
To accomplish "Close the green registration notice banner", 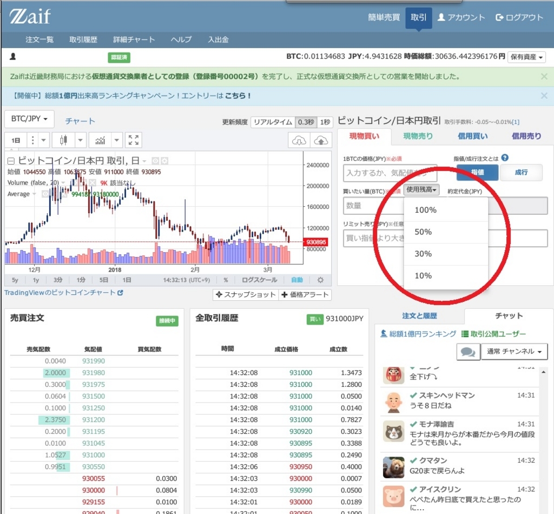I will tap(544, 76).
